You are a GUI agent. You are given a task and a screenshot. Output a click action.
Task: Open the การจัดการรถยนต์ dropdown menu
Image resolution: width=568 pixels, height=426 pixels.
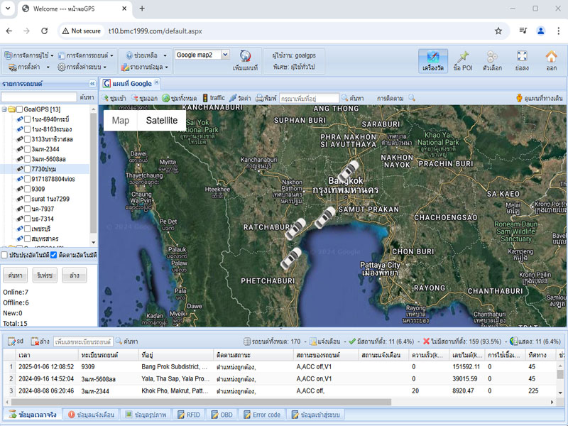coord(86,55)
